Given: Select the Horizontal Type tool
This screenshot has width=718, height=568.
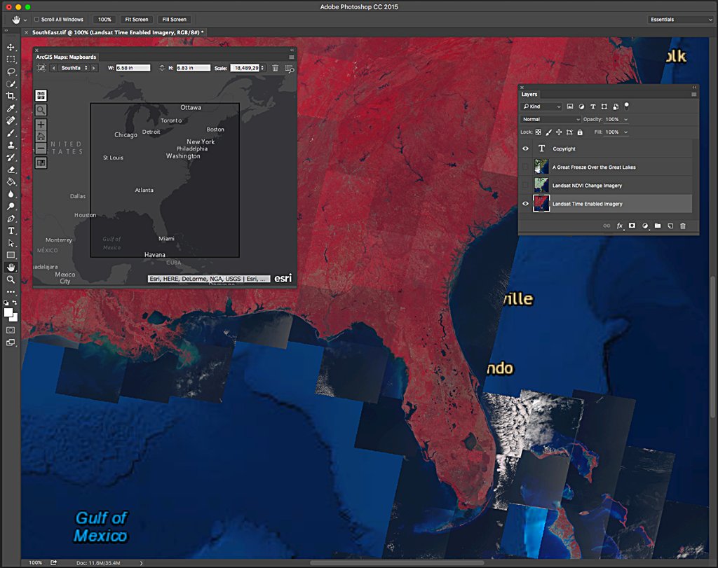Looking at the screenshot, I should (x=11, y=231).
